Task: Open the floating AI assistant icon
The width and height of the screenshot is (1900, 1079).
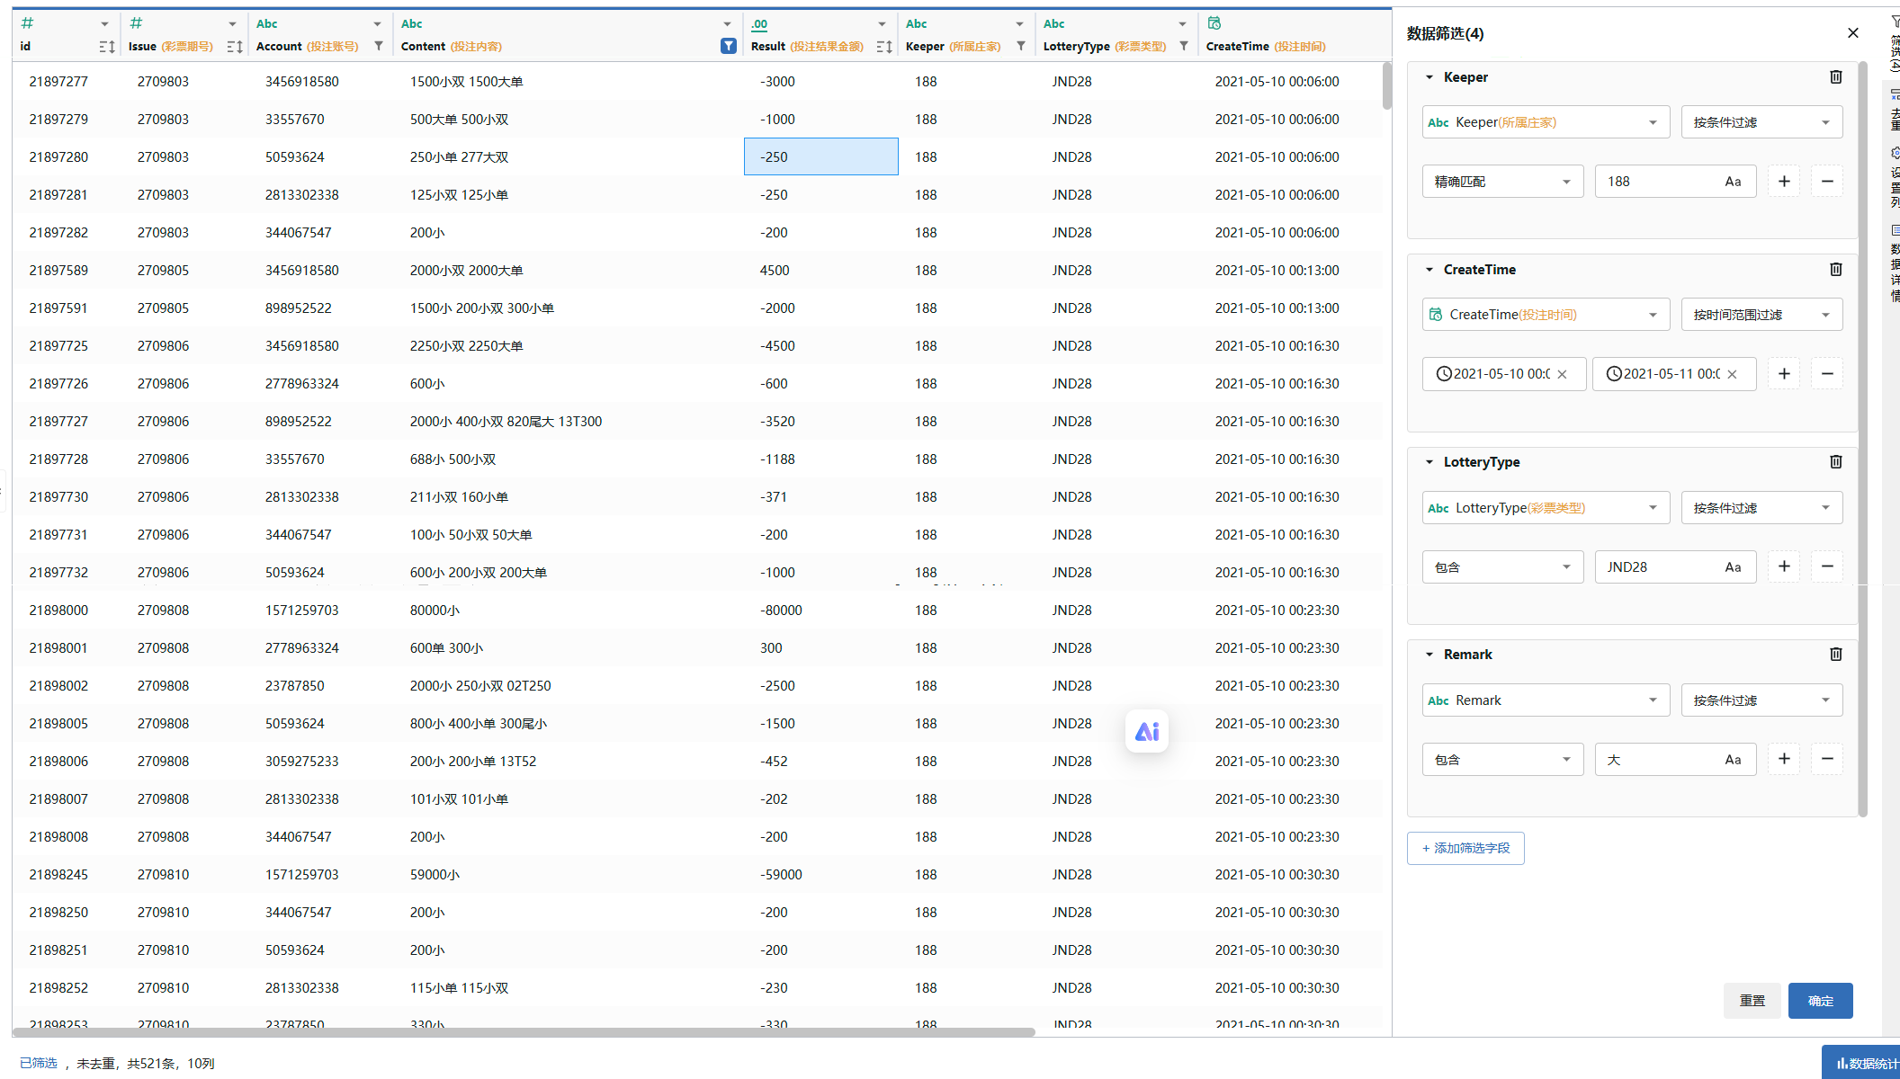Action: [x=1147, y=732]
